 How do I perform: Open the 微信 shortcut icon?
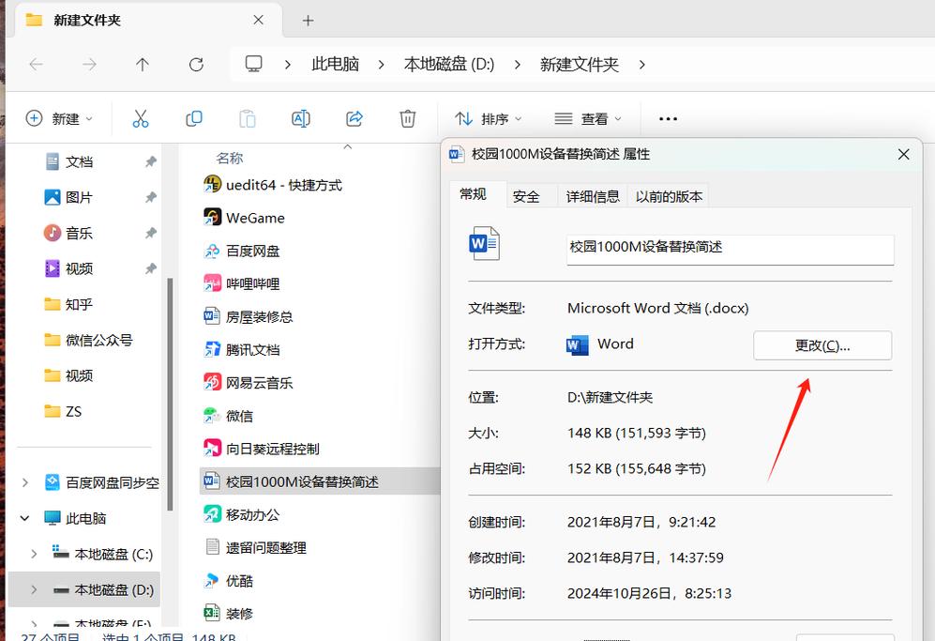coord(211,415)
